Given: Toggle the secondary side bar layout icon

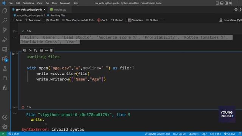Looking at the screenshot, I should click(x=226, y=3).
